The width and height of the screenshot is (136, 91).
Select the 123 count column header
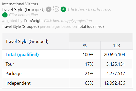click(x=116, y=46)
